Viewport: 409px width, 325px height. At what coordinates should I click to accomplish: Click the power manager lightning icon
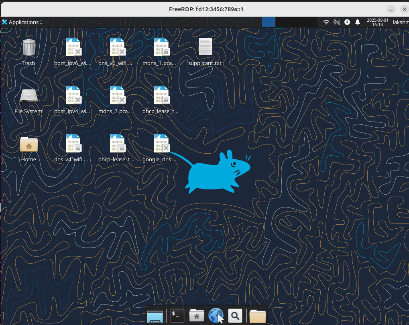click(347, 22)
